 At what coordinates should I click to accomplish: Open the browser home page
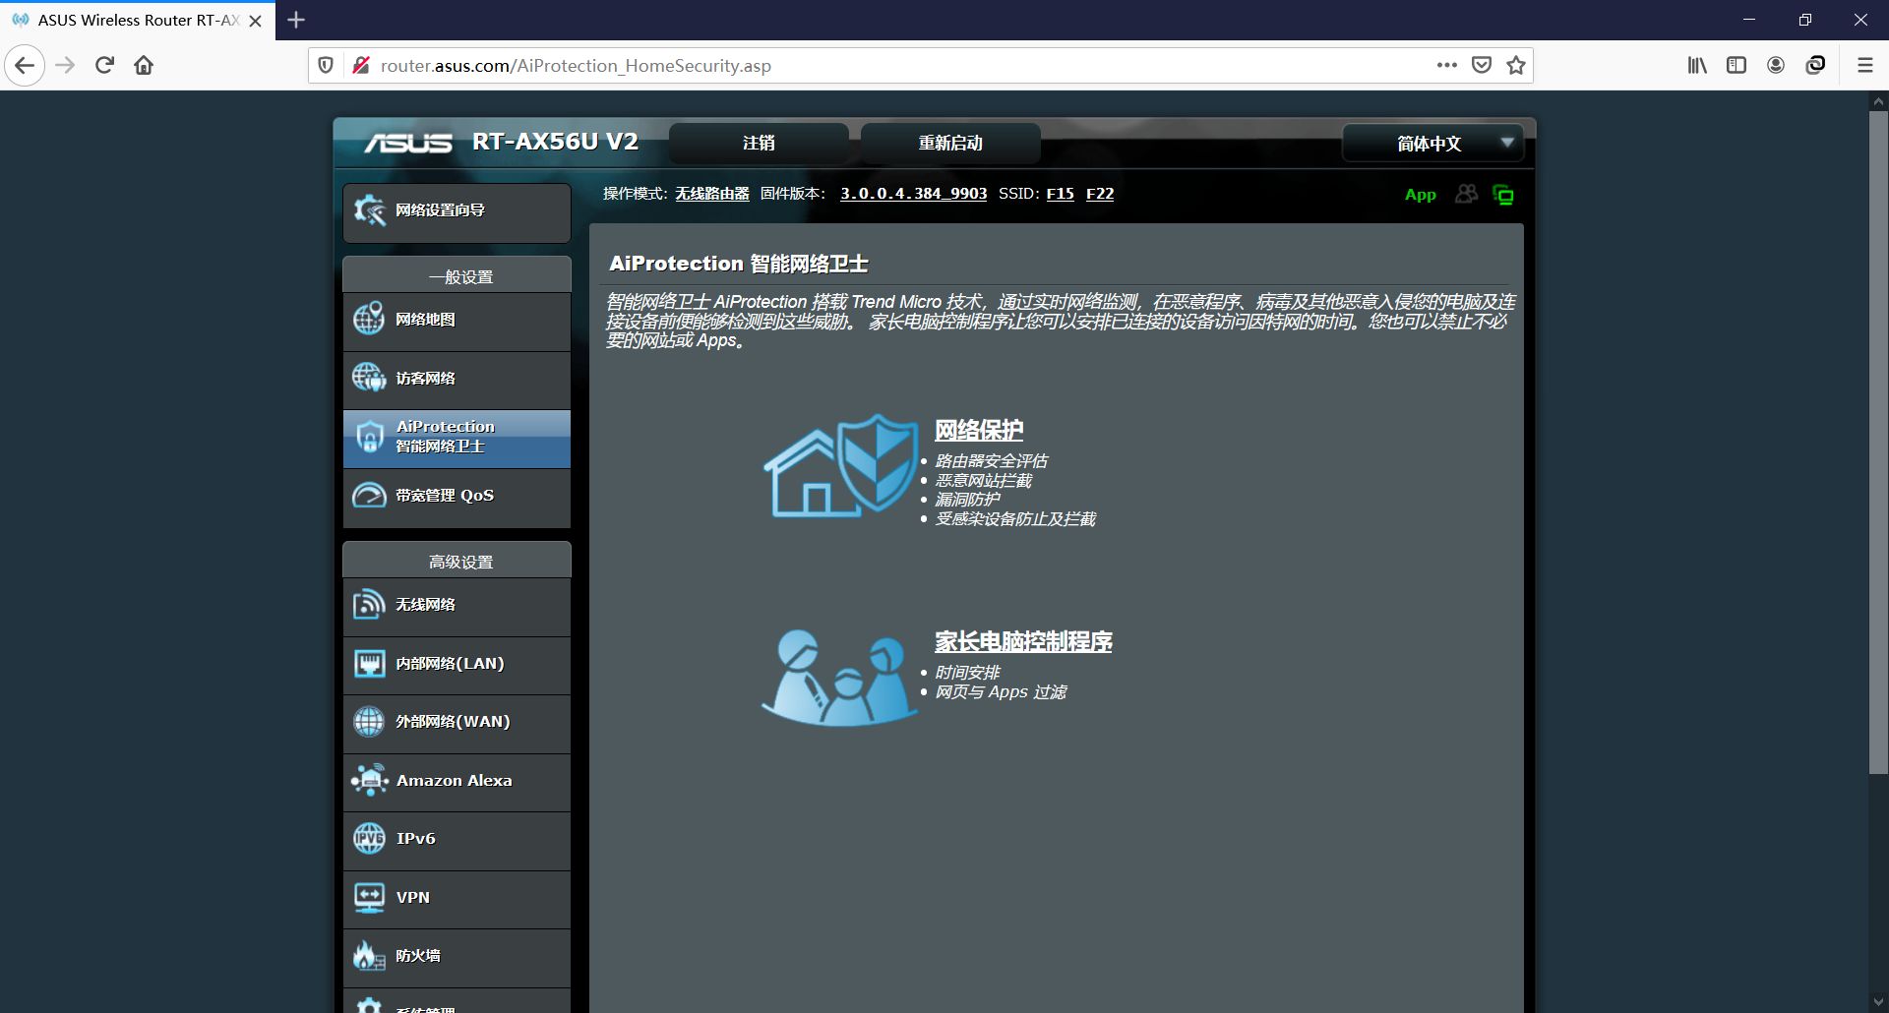coord(144,65)
